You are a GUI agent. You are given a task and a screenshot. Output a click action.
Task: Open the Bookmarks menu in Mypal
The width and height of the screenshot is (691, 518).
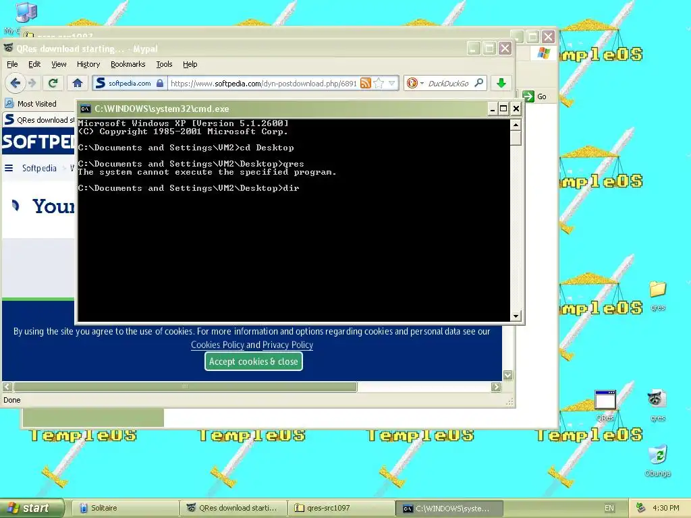[128, 64]
